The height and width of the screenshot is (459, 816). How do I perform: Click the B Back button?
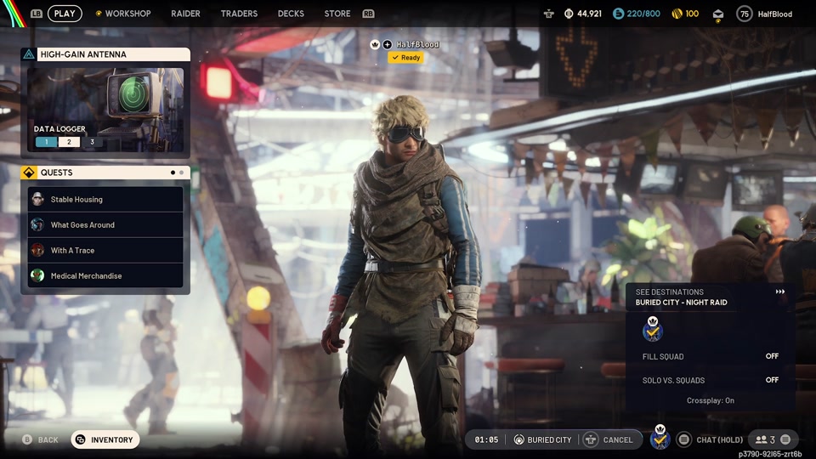[x=41, y=439]
